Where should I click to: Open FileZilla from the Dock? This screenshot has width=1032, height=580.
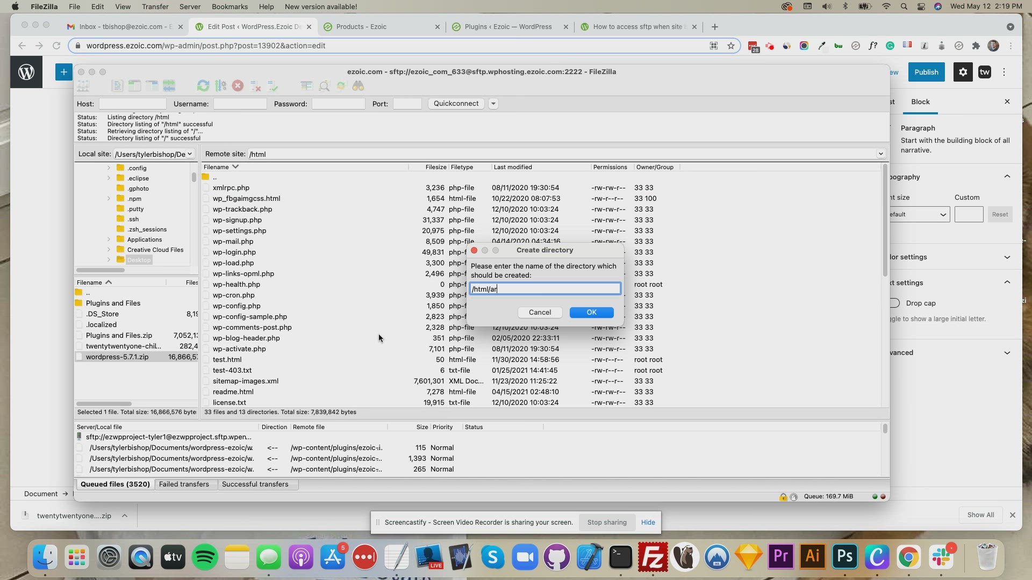pyautogui.click(x=652, y=557)
